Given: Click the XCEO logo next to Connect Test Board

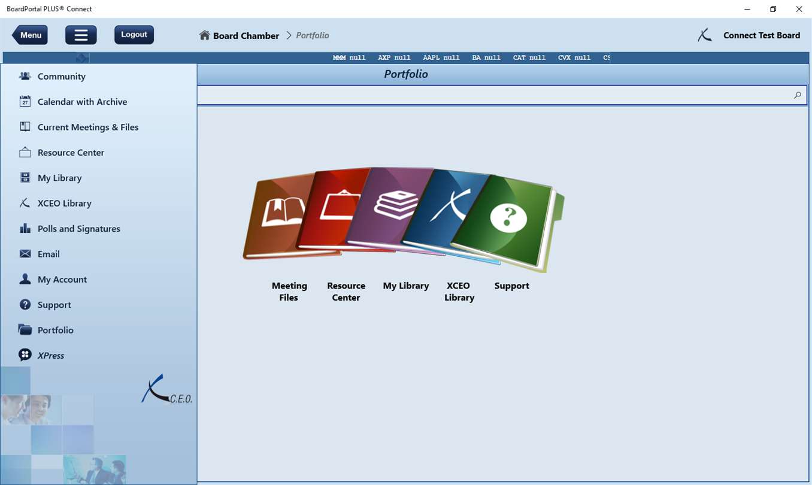Looking at the screenshot, I should pyautogui.click(x=705, y=35).
